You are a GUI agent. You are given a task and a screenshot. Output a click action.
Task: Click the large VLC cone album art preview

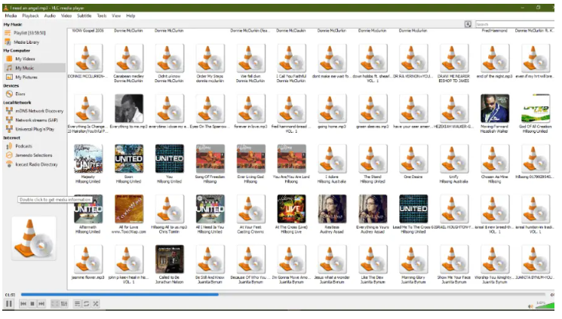34,238
